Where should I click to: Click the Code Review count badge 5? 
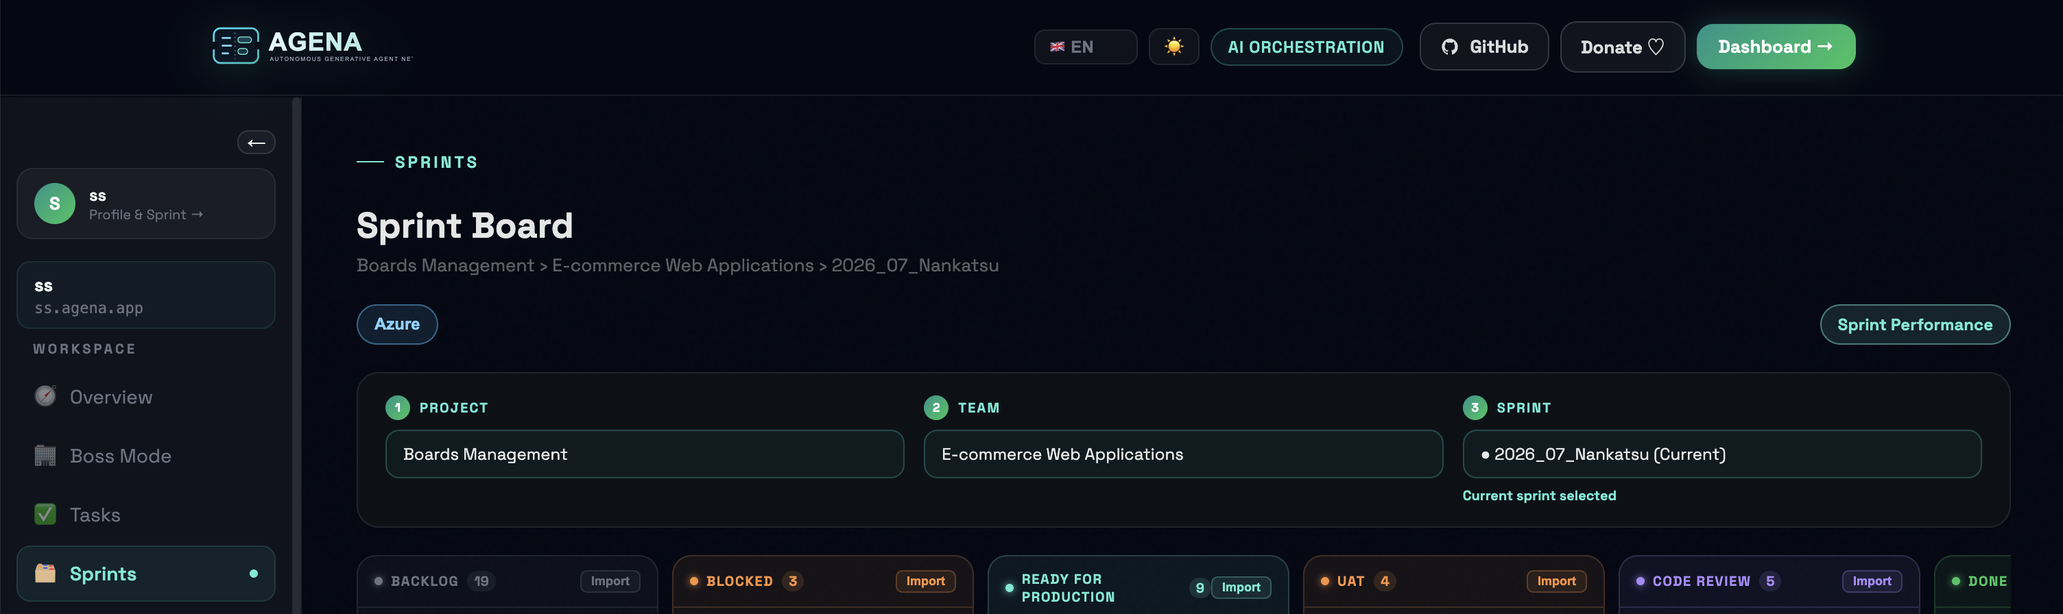pyautogui.click(x=1770, y=581)
